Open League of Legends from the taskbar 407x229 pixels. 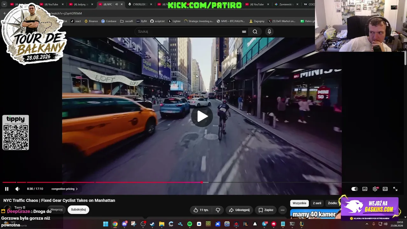tap(301, 224)
